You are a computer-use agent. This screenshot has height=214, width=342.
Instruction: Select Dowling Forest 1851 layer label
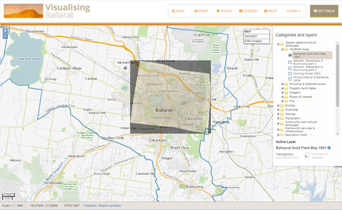click(x=307, y=74)
